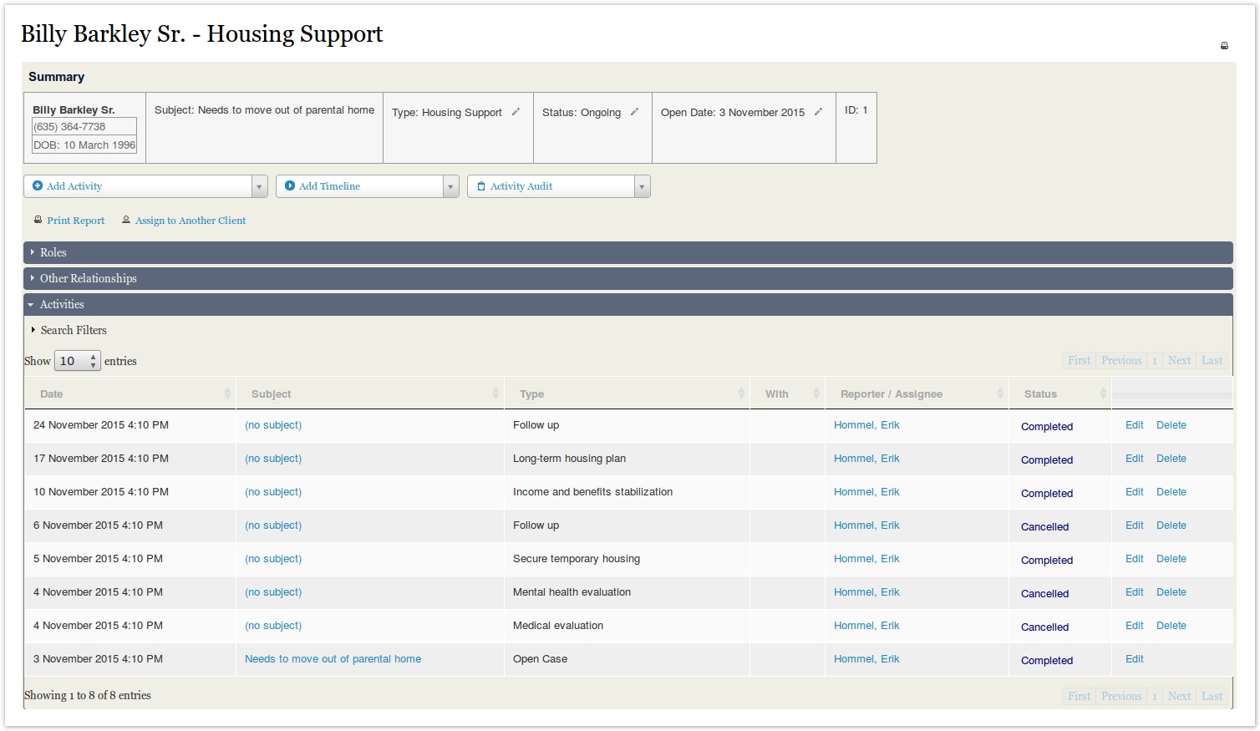The height and width of the screenshot is (731, 1260).
Task: Click the printer icon at top right
Action: [1224, 46]
